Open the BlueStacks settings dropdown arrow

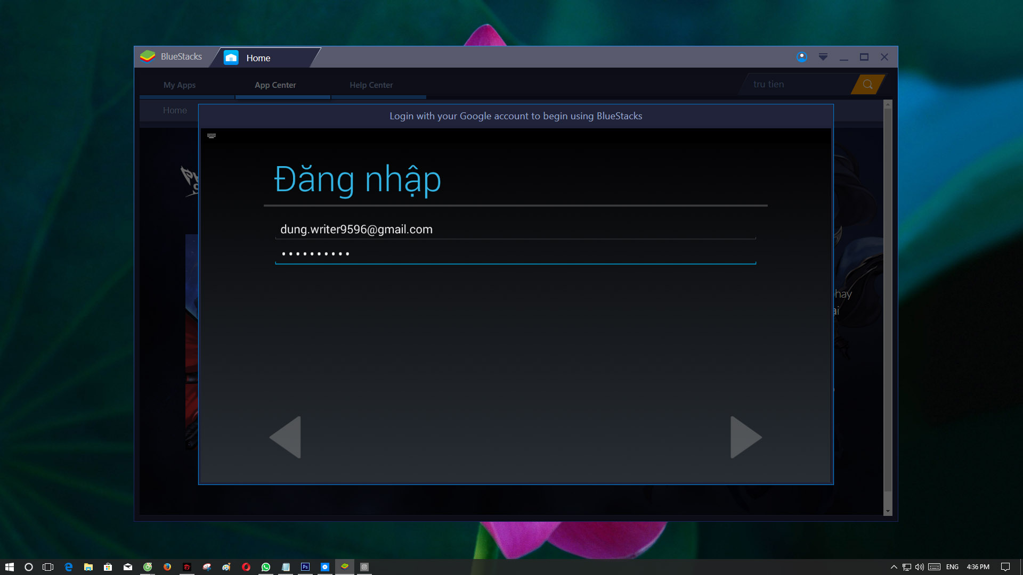[x=823, y=57]
